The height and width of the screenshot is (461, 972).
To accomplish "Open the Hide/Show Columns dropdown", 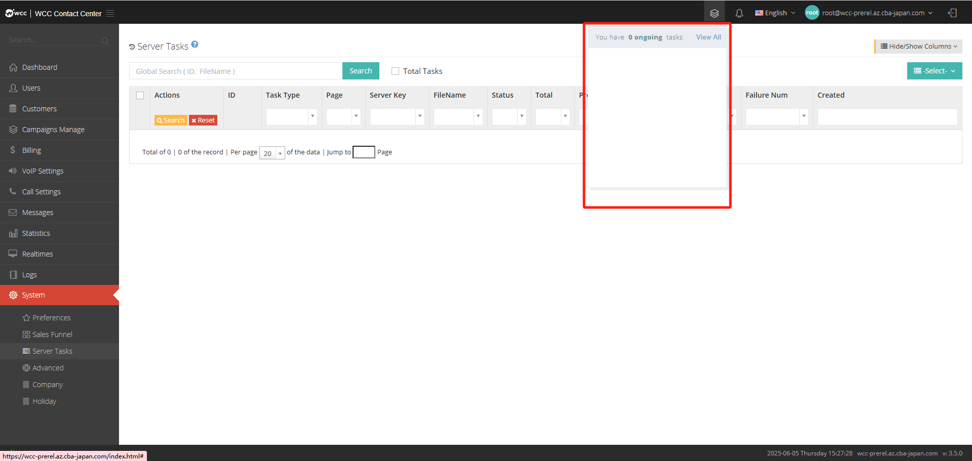I will click(919, 47).
